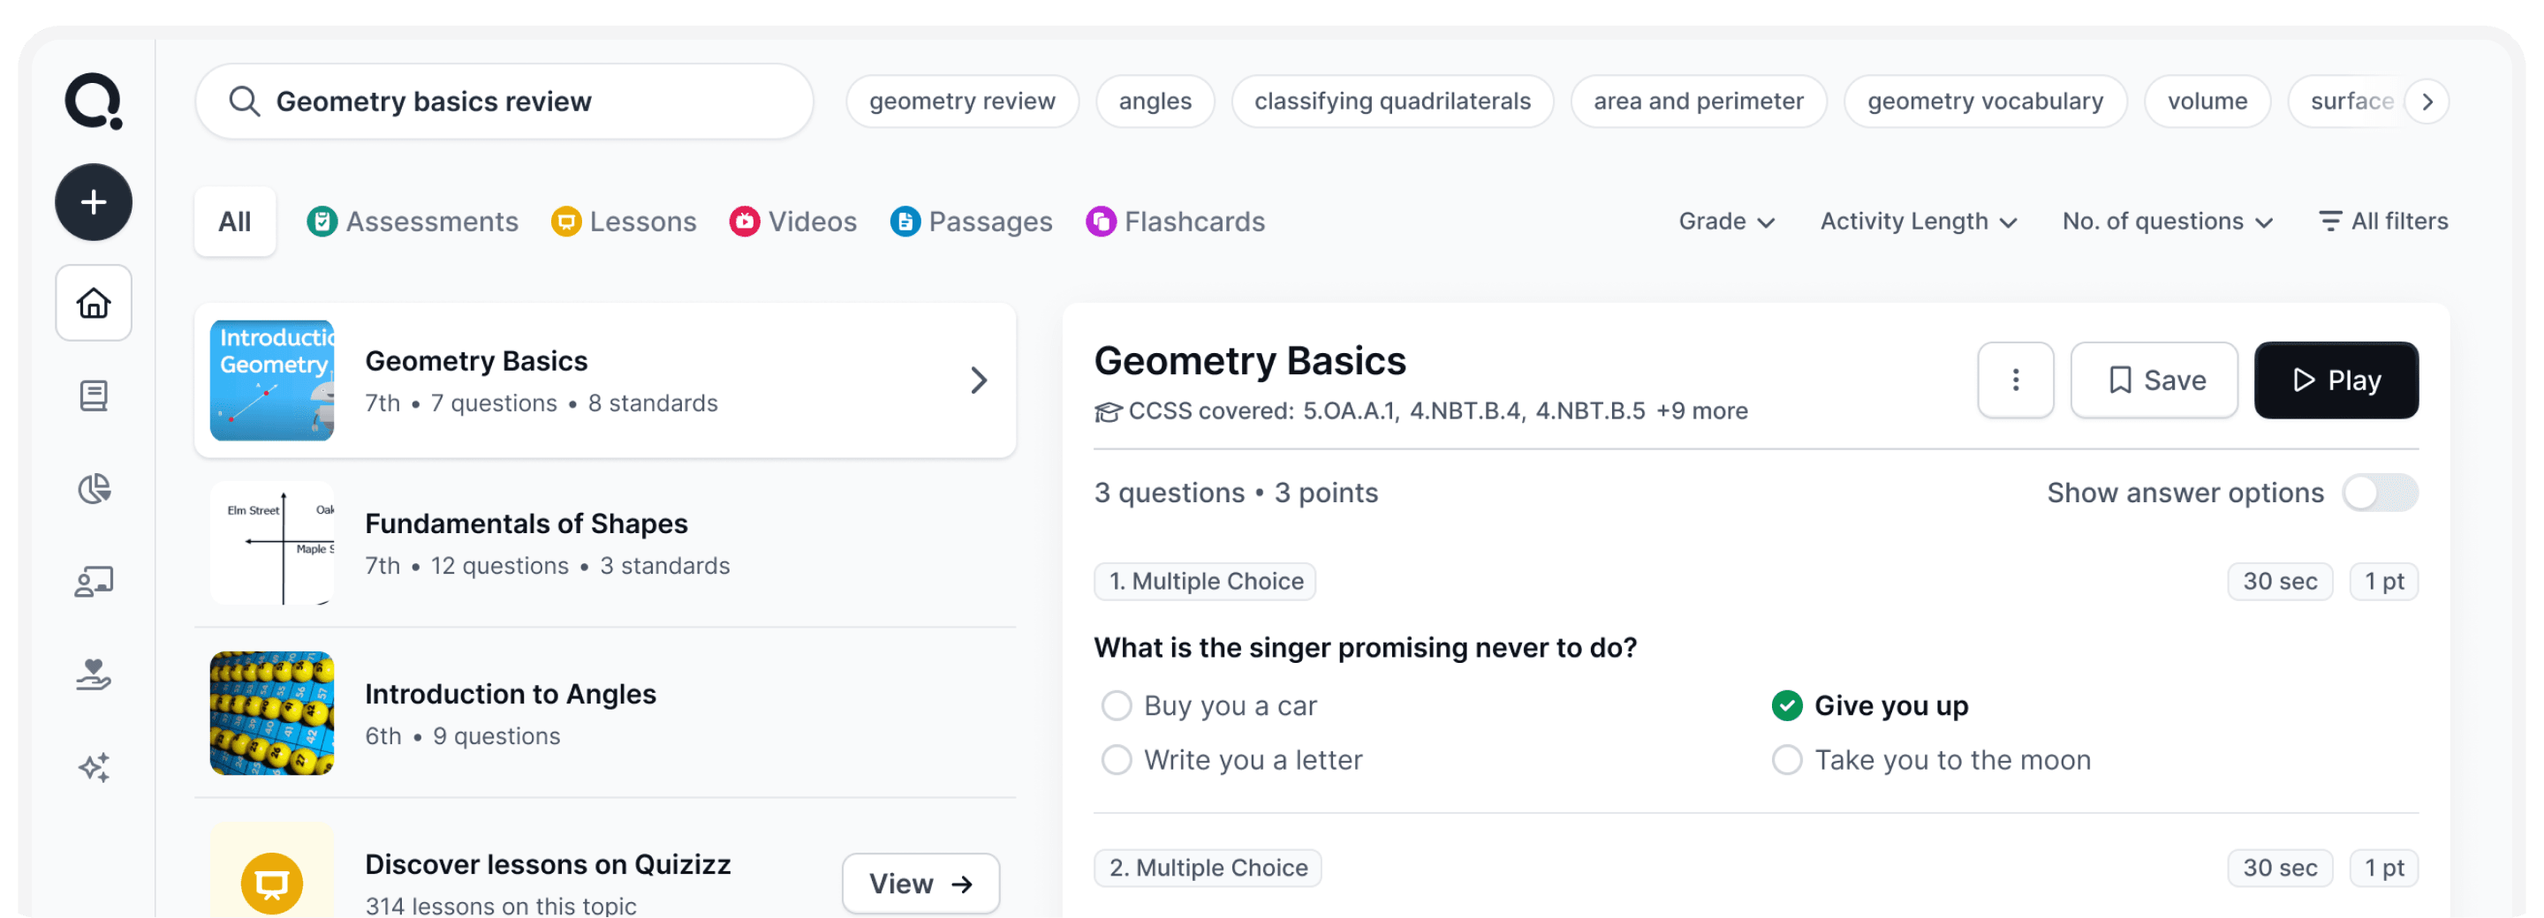Open the reports pie chart icon
The height and width of the screenshot is (918, 2544).
click(94, 489)
